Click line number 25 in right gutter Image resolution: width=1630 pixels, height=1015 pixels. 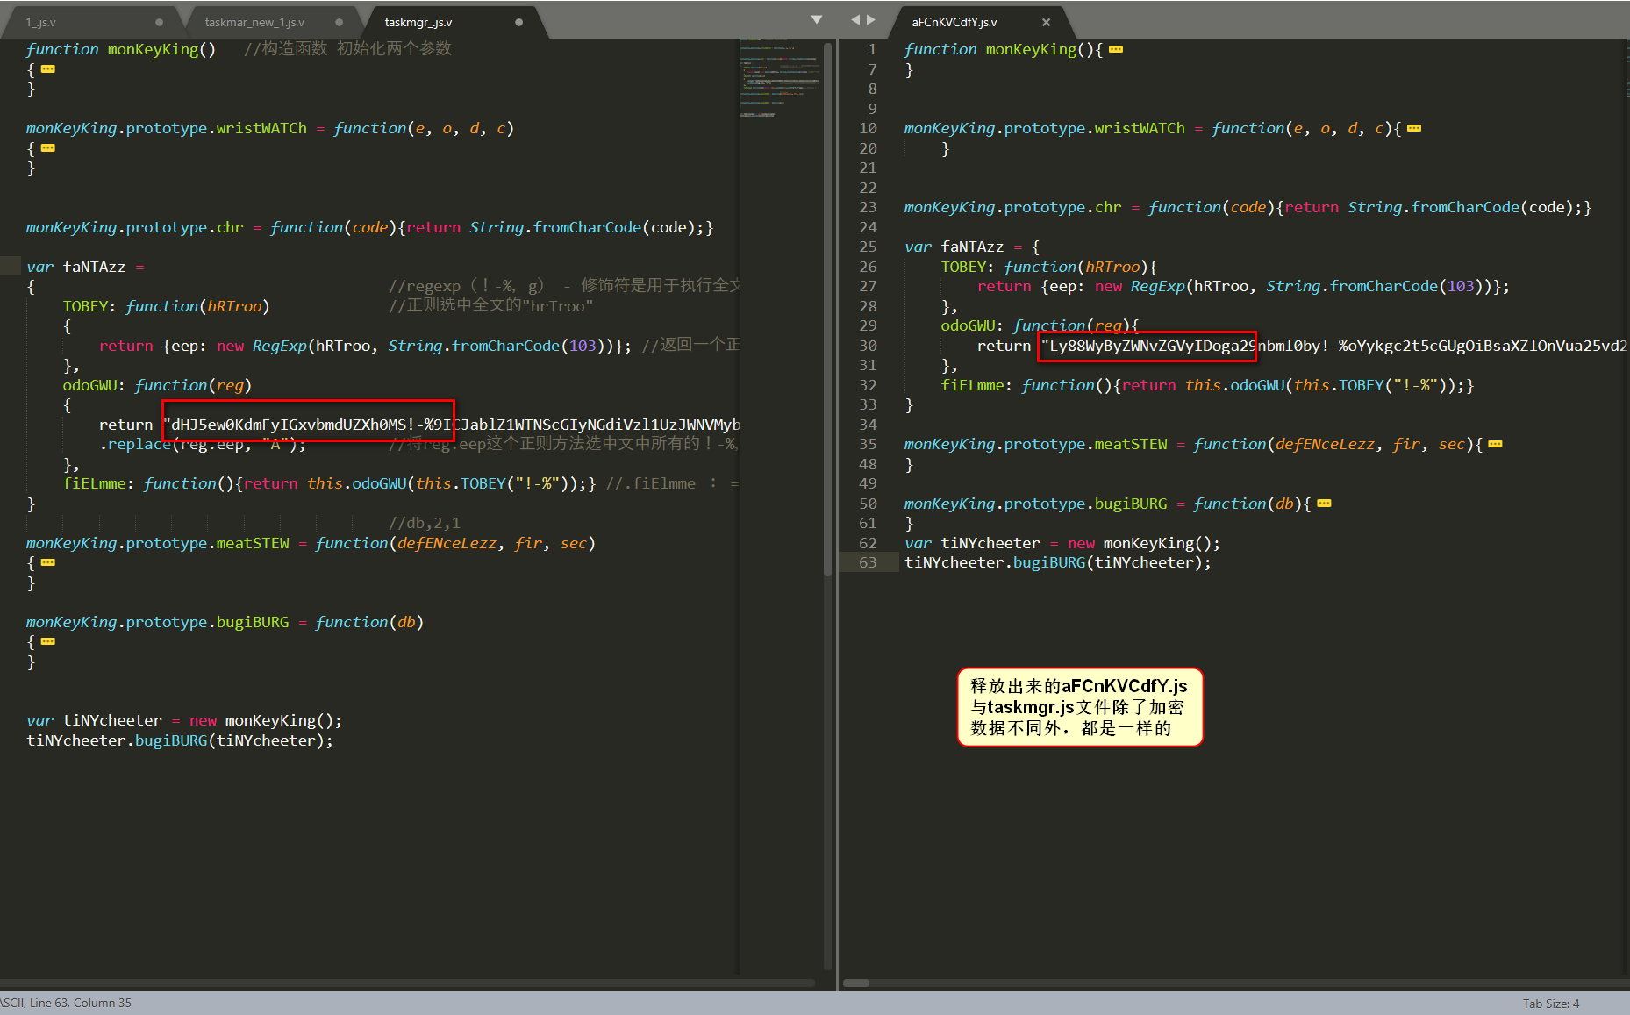(x=868, y=247)
